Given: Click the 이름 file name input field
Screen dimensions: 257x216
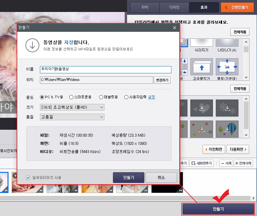Looking at the screenshot, I should coord(106,70).
